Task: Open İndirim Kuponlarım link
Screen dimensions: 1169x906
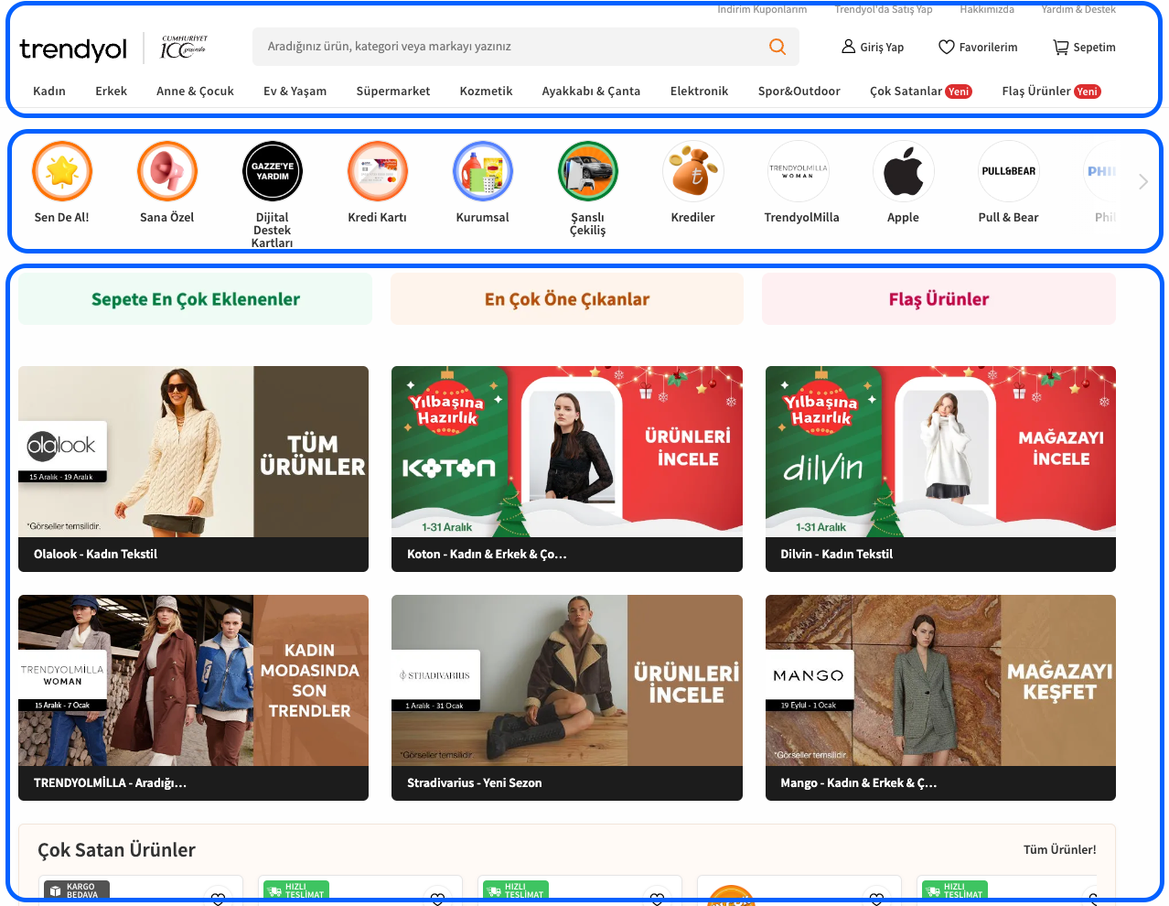Action: (762, 9)
